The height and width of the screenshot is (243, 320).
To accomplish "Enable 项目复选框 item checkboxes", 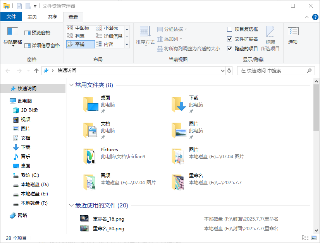I will point(229,29).
